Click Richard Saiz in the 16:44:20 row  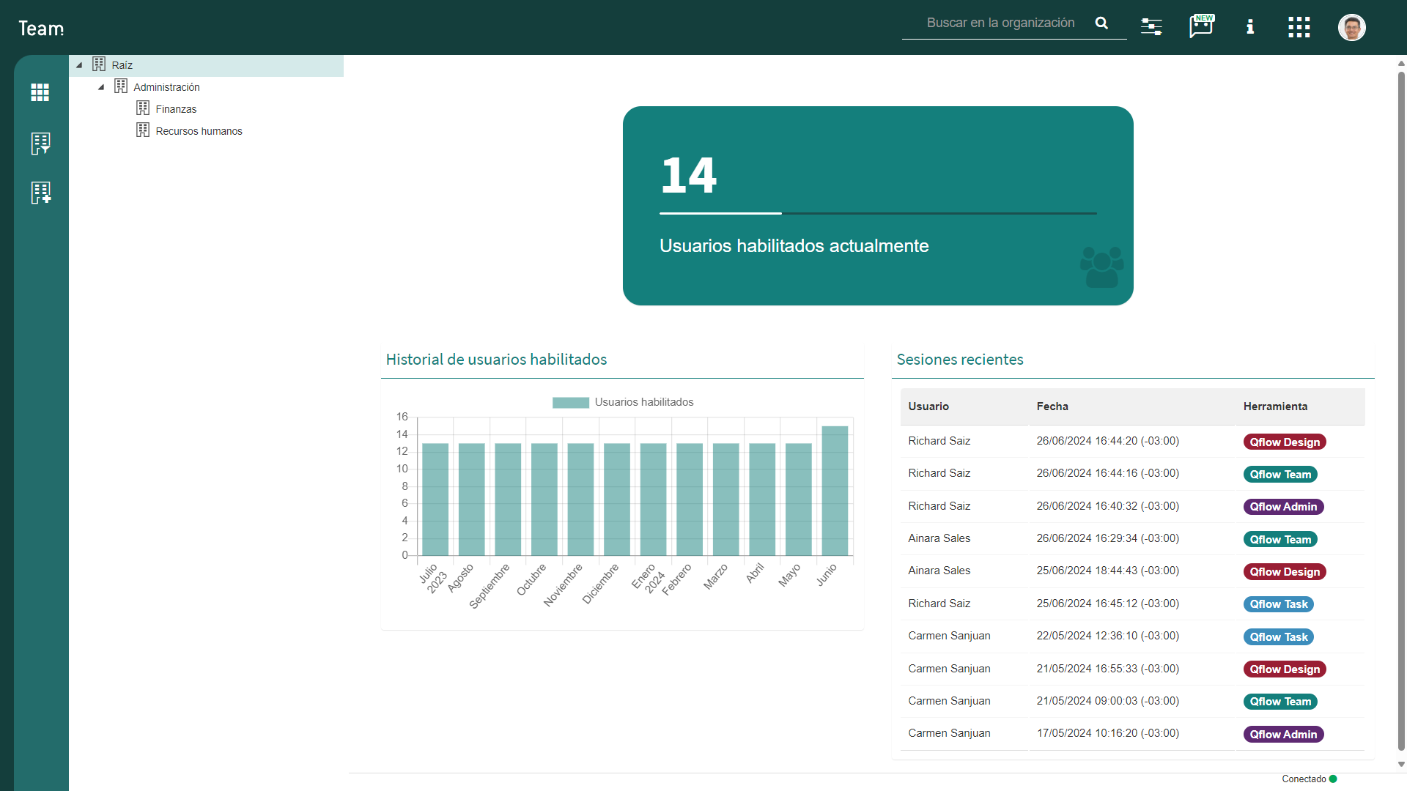point(939,441)
